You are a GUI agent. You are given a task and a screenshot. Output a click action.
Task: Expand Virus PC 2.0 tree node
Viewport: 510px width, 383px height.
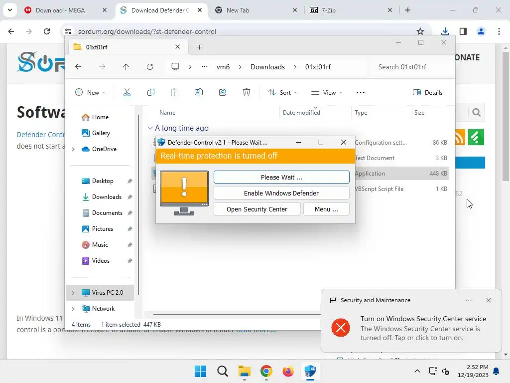pos(73,293)
